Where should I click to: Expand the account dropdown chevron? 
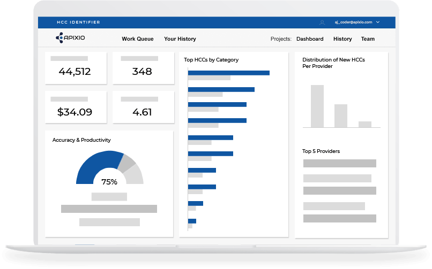point(378,22)
